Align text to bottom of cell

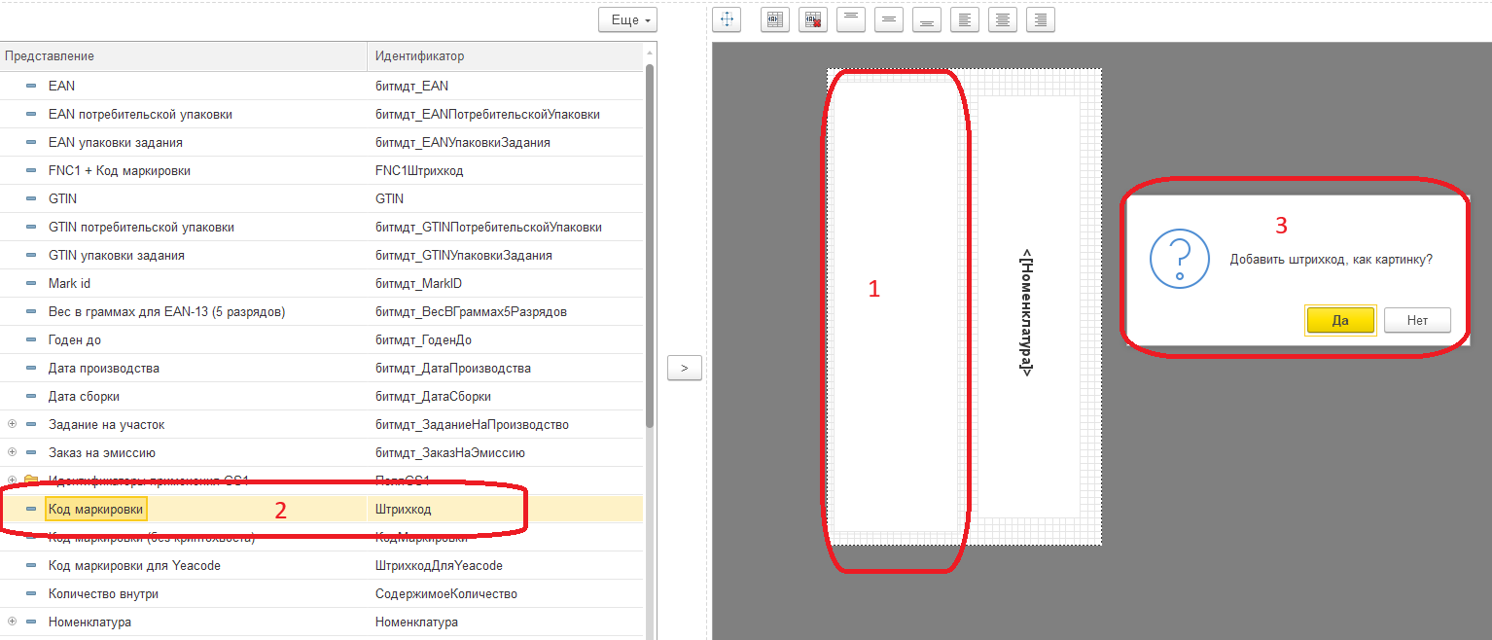927,19
